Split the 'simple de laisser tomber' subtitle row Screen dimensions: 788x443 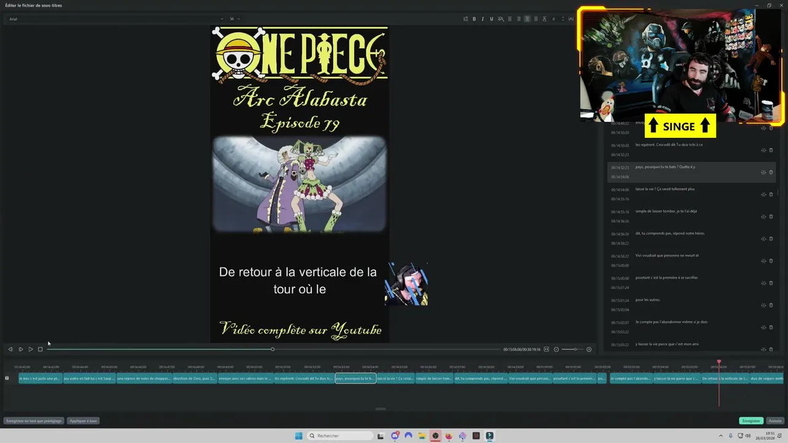pos(763,217)
